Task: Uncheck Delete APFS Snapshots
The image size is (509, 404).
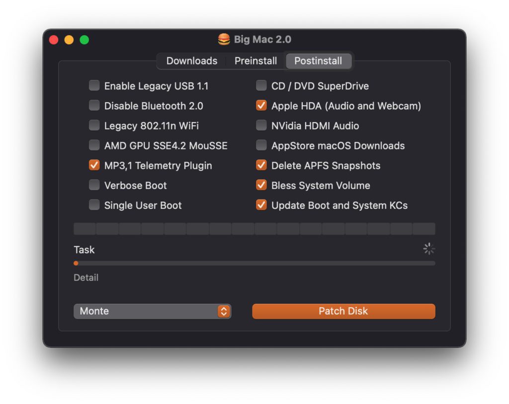Action: coord(261,165)
